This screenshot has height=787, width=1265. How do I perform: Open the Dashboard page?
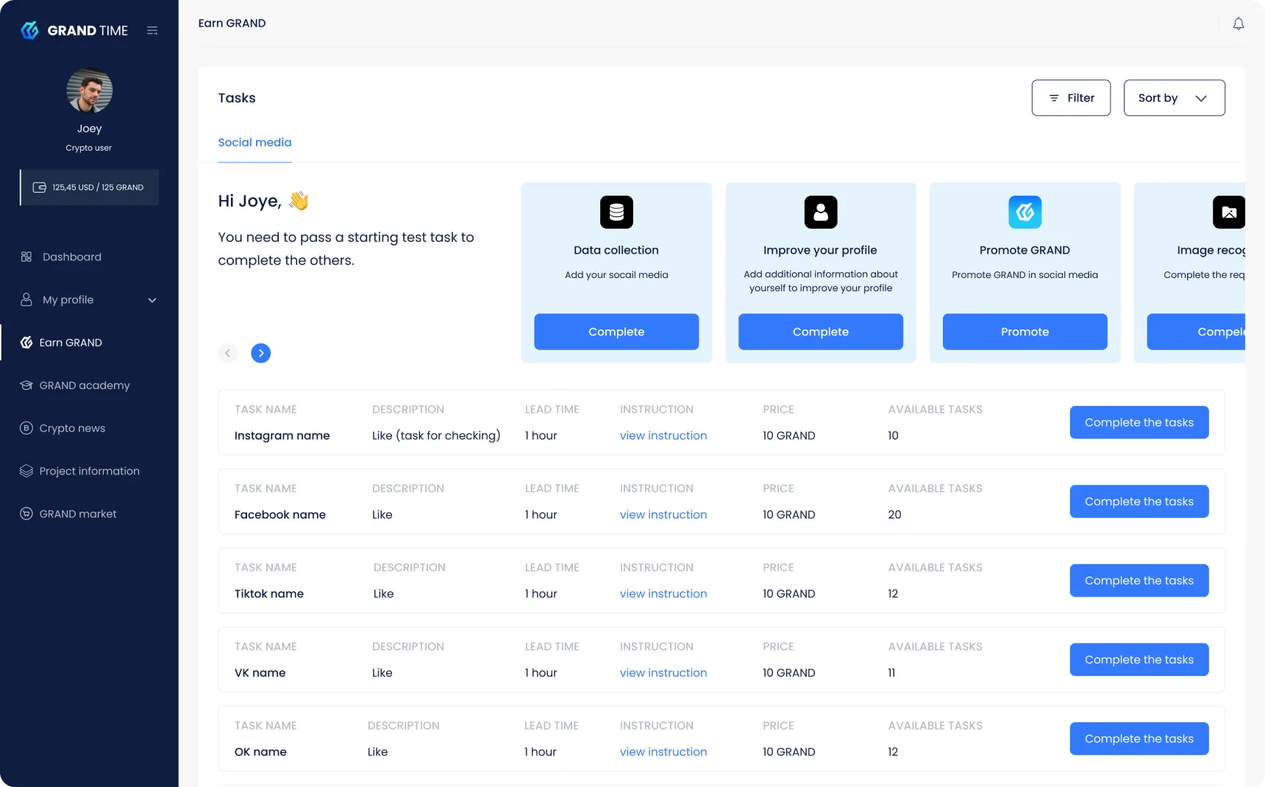click(72, 257)
